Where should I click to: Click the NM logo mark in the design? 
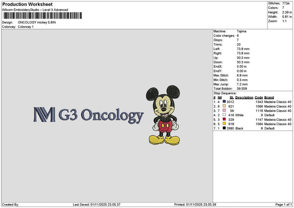[x=45, y=114]
